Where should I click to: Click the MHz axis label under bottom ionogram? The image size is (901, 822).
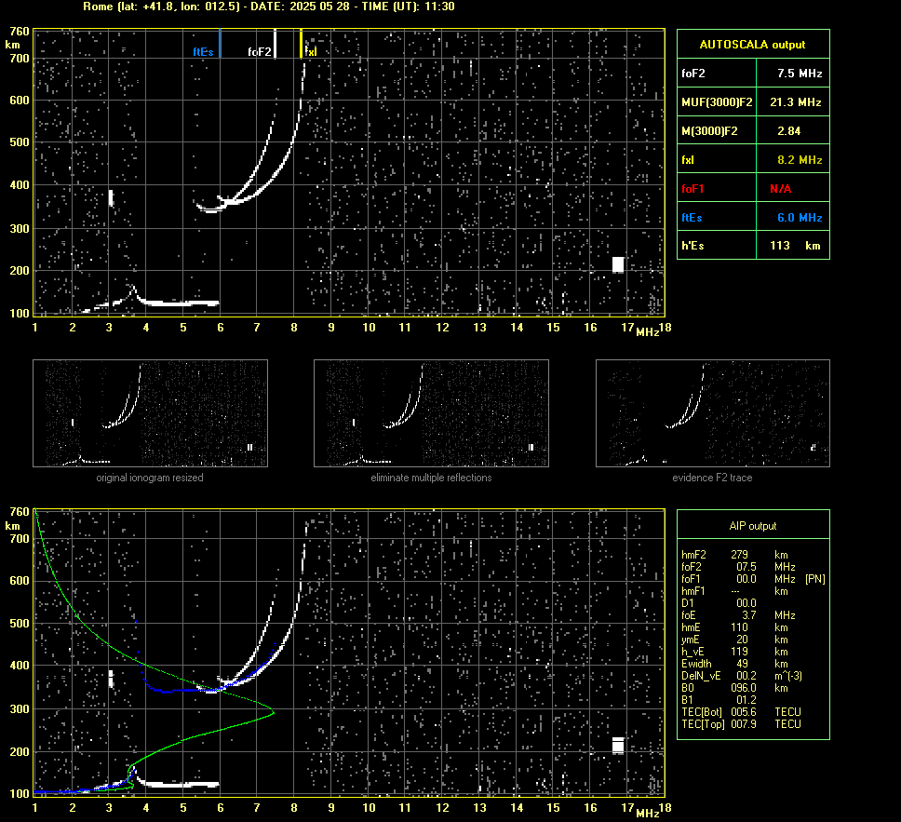coord(647,813)
